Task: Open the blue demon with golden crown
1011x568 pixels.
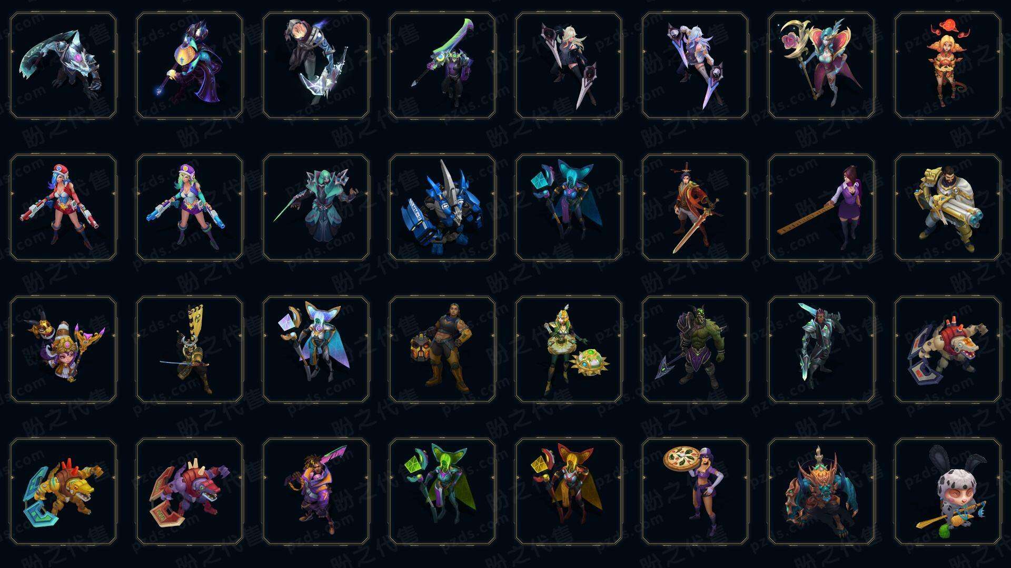Action: click(821, 491)
